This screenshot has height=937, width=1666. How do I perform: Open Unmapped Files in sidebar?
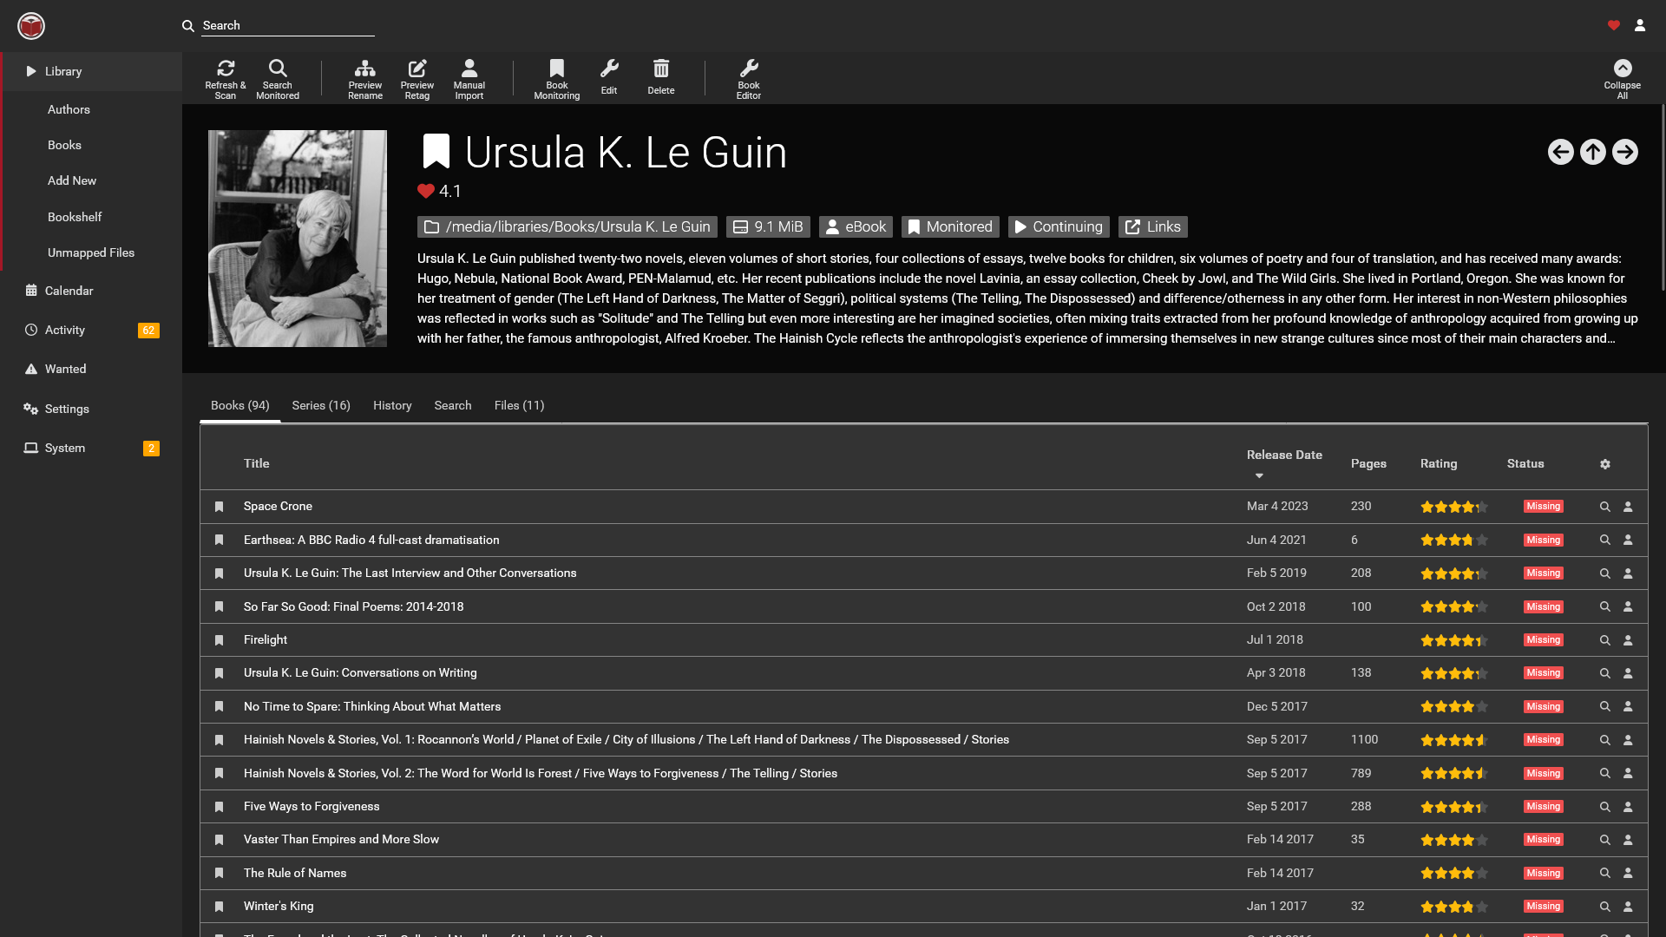pyautogui.click(x=92, y=252)
